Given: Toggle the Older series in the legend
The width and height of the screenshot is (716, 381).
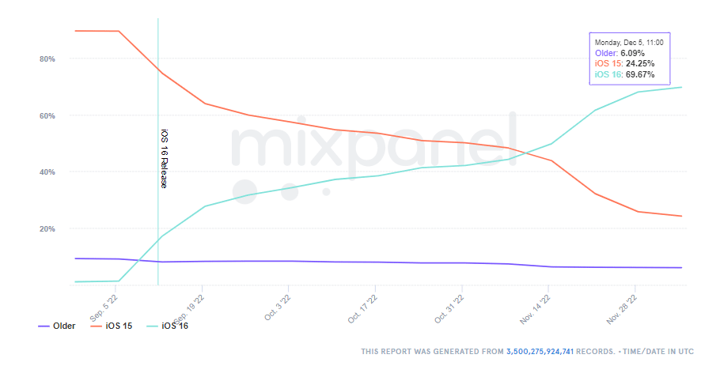Looking at the screenshot, I should point(64,326).
